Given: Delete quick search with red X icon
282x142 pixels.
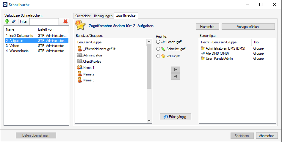Looking at the screenshot, I should click(x=65, y=22).
